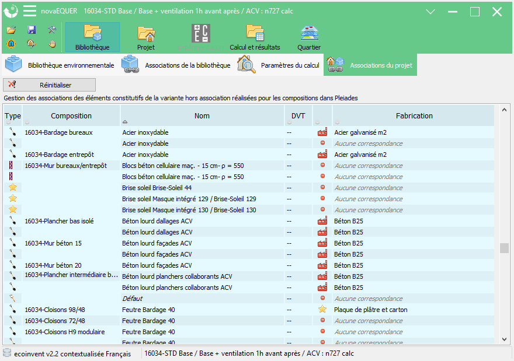Click factory icon in 16034-Bardage entrepôt row

click(322, 154)
